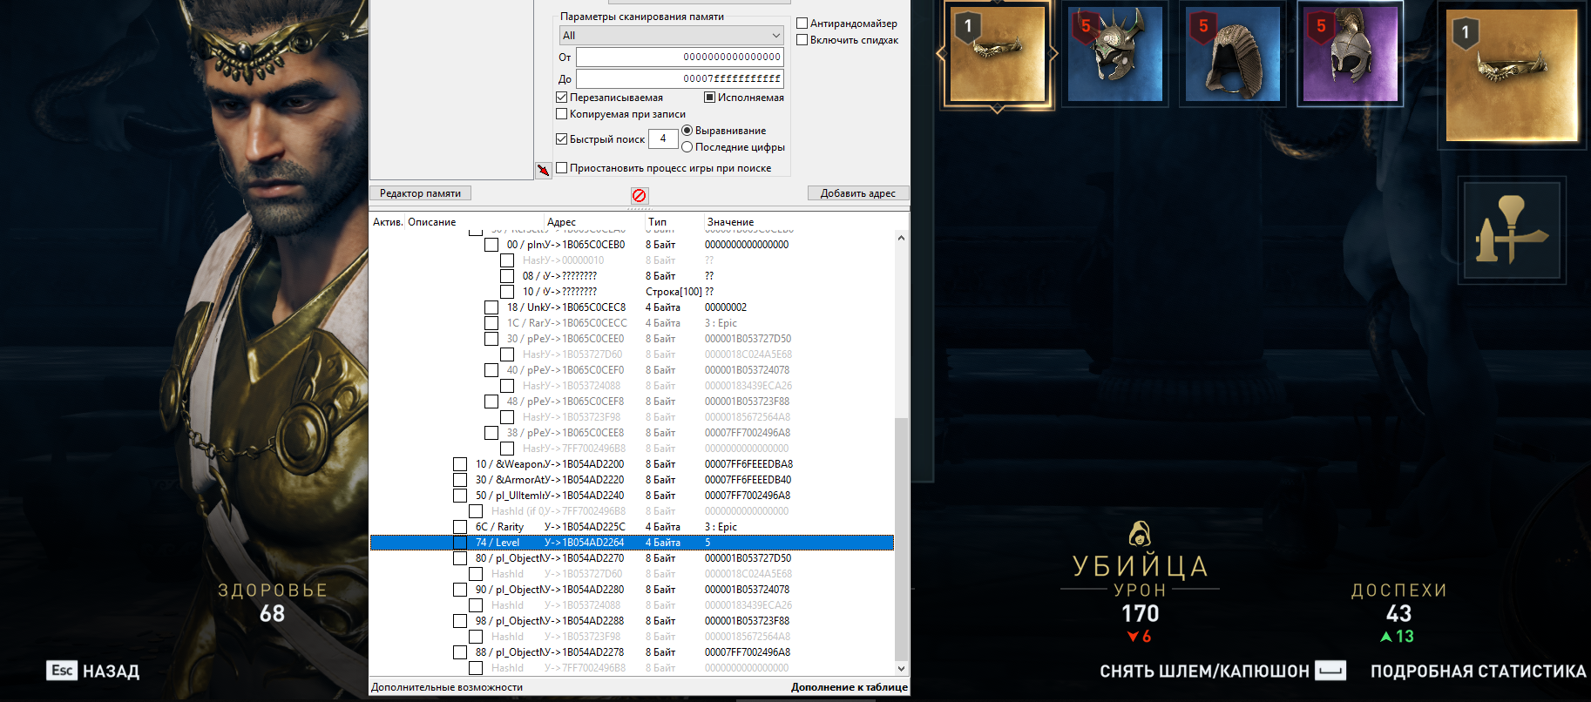Activate the 18 / Unk row checkbox

(x=491, y=307)
